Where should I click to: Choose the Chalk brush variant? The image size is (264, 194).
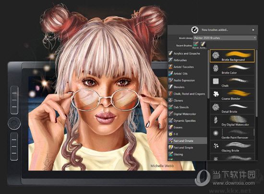click(x=232, y=82)
